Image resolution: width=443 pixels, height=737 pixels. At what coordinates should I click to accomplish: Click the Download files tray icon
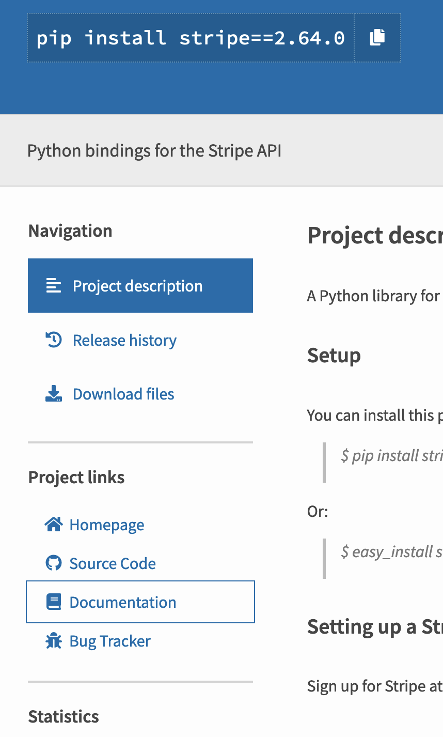[x=54, y=394]
